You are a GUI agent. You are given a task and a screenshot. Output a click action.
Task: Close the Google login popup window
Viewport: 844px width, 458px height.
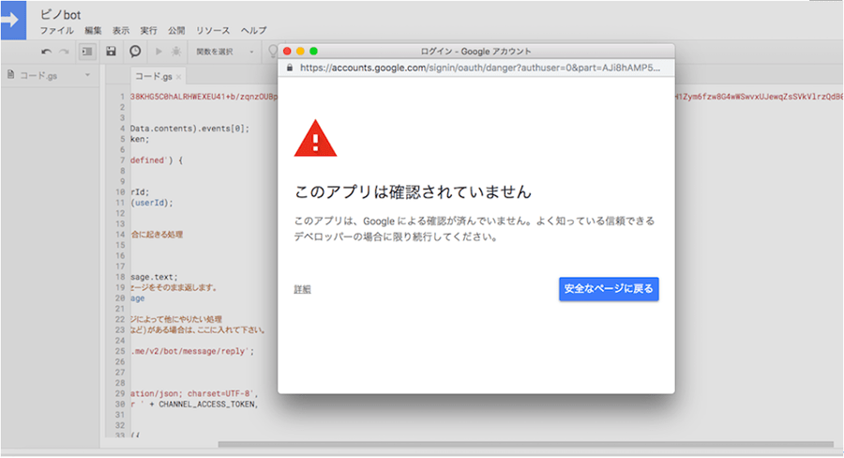tap(287, 52)
